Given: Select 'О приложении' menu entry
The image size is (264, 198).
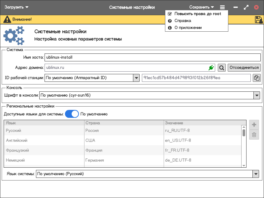Looking at the screenshot, I should point(188,28).
